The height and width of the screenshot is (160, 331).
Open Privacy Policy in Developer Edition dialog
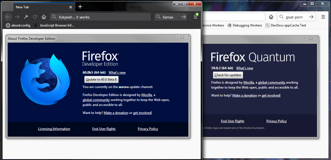point(148,129)
